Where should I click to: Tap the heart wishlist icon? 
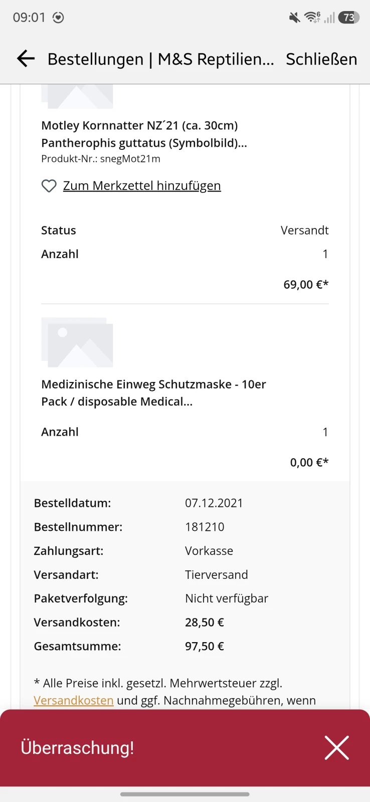[49, 186]
